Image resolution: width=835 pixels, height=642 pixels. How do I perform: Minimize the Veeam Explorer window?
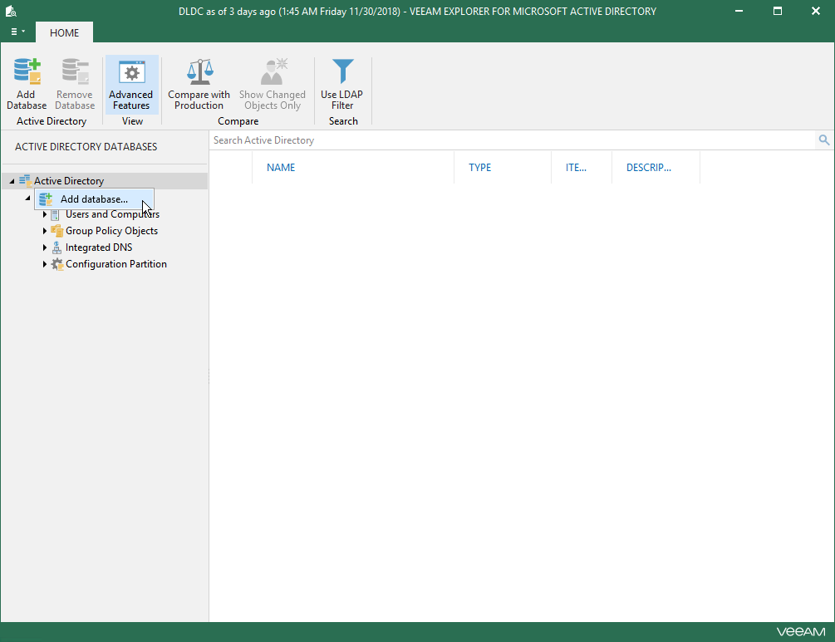739,11
